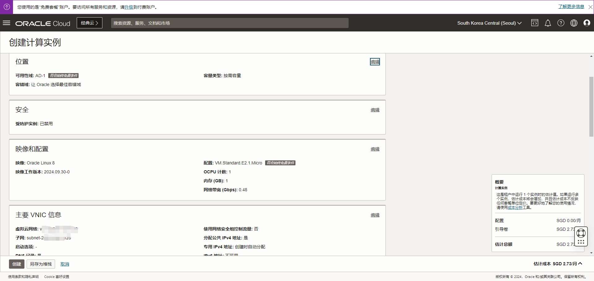Click the always-free badge next to VM.Standard.E2.1.Micro
The height and width of the screenshot is (281, 594).
280,163
